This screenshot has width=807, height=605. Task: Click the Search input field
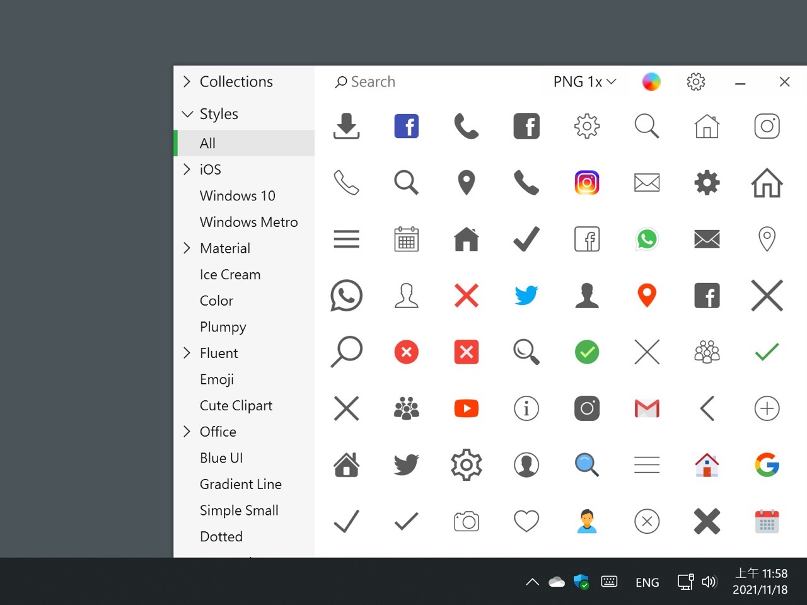pos(435,82)
